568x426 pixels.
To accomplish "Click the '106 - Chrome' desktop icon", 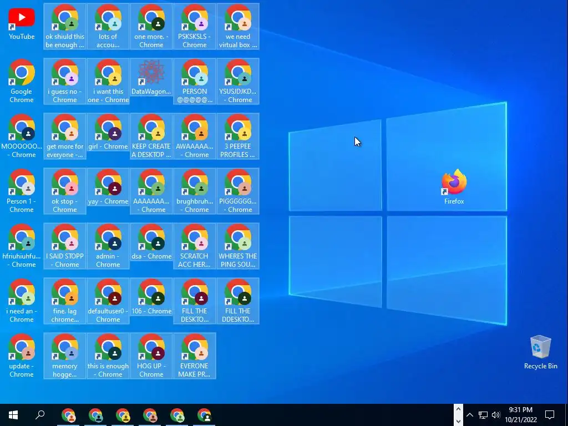I will click(151, 297).
